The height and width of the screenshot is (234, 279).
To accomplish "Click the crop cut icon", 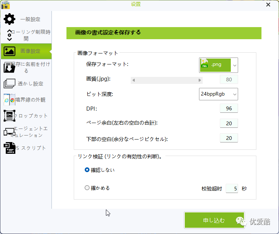I will coord(9,116).
